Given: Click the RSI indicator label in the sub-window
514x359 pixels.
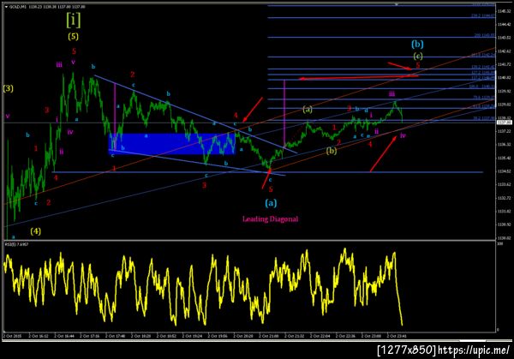Looking at the screenshot, I should (16, 244).
